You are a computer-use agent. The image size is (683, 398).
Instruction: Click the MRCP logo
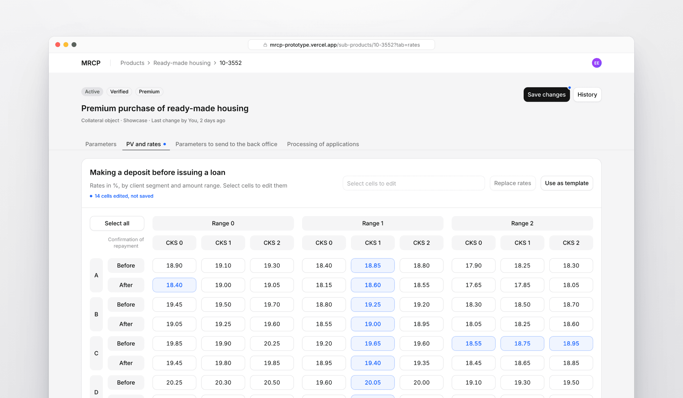pyautogui.click(x=91, y=63)
